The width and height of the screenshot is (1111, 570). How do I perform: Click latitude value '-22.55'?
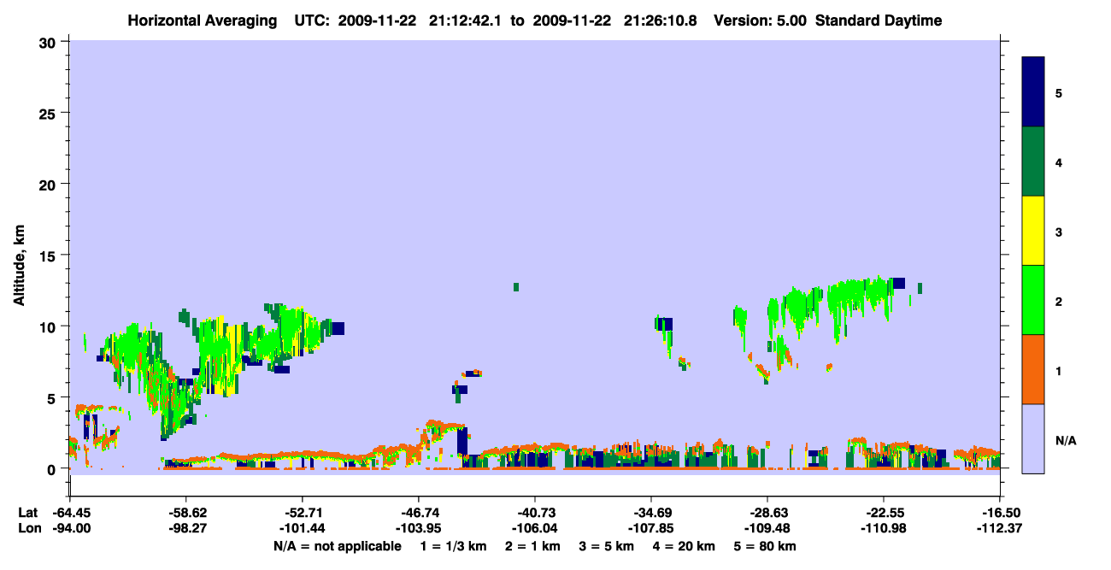(883, 513)
